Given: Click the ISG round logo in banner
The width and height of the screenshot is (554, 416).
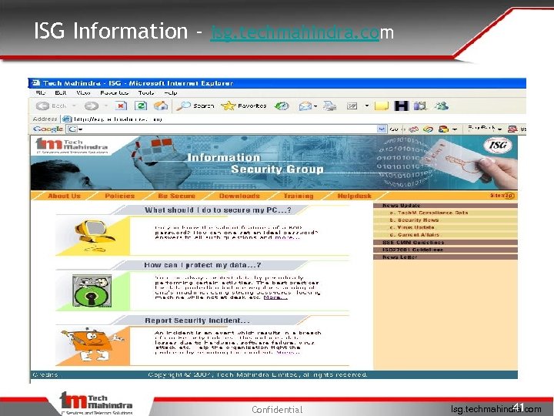Looking at the screenshot, I should tap(498, 146).
